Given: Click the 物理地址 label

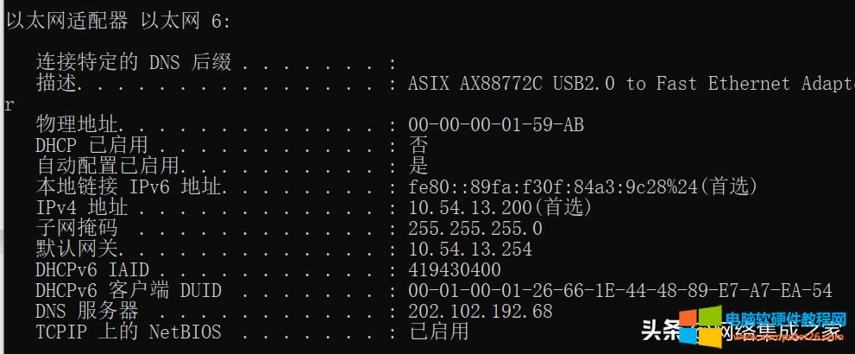Looking at the screenshot, I should click(x=76, y=125).
